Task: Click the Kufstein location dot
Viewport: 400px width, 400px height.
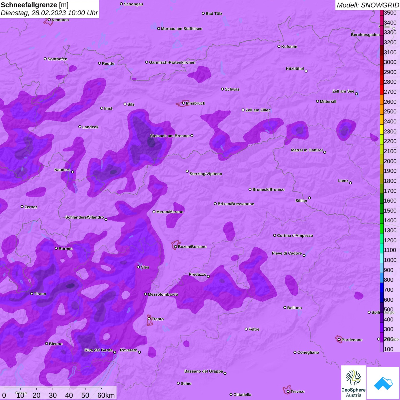Action: [x=279, y=46]
